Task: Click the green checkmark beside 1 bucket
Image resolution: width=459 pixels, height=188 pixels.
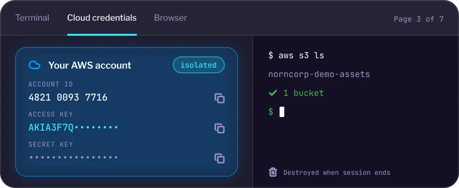Action: (x=273, y=93)
